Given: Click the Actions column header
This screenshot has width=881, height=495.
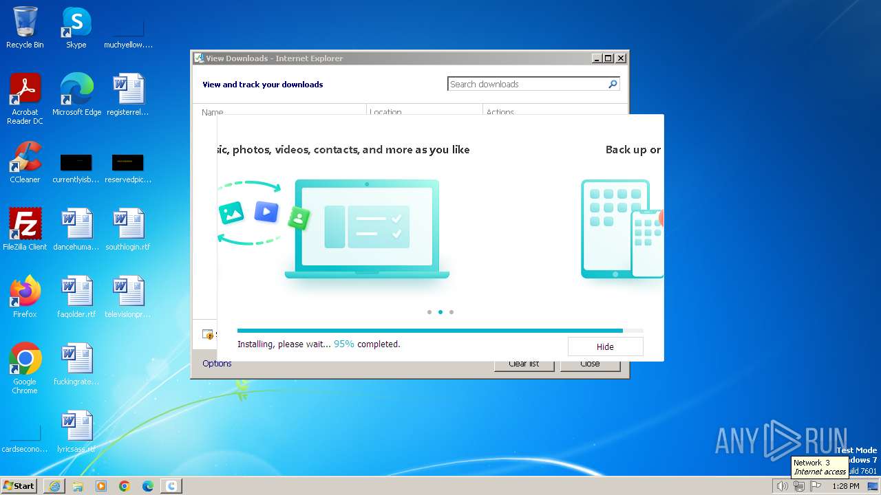Looking at the screenshot, I should (x=554, y=111).
